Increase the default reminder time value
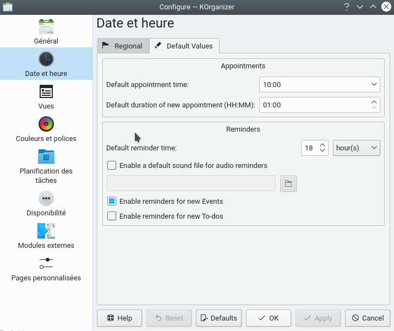The image size is (394, 331). click(x=323, y=145)
